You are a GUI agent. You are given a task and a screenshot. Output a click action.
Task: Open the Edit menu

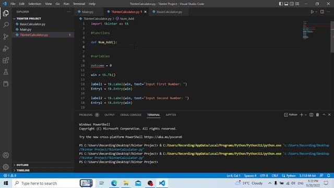[x=21, y=4]
